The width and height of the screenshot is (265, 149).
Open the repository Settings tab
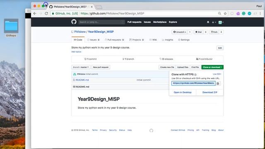tap(184, 40)
